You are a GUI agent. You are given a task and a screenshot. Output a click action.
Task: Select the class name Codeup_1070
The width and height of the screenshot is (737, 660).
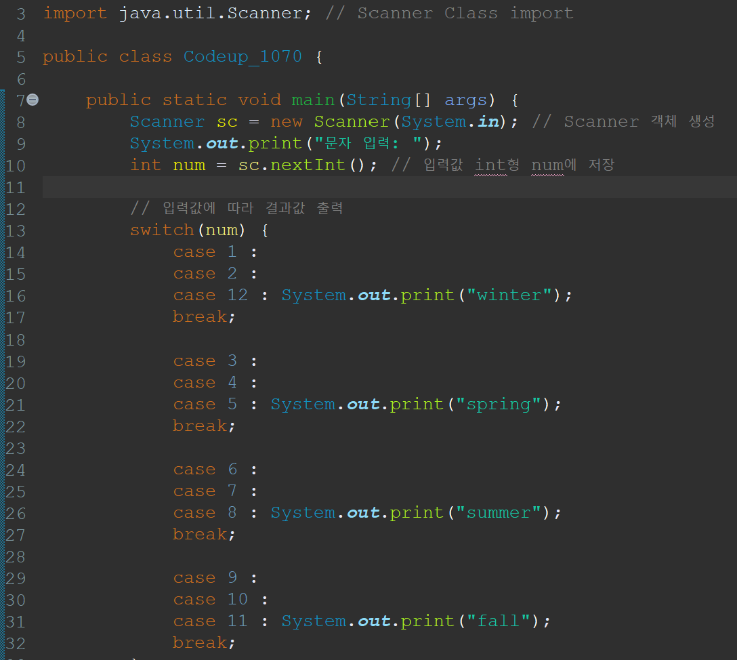click(x=242, y=56)
